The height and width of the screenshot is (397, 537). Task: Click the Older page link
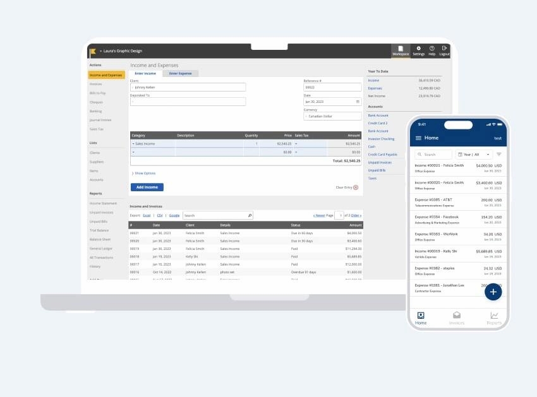click(x=356, y=215)
